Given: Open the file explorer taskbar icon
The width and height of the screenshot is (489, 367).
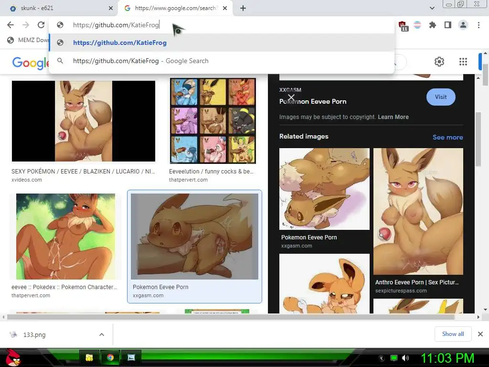Looking at the screenshot, I should [x=89, y=357].
